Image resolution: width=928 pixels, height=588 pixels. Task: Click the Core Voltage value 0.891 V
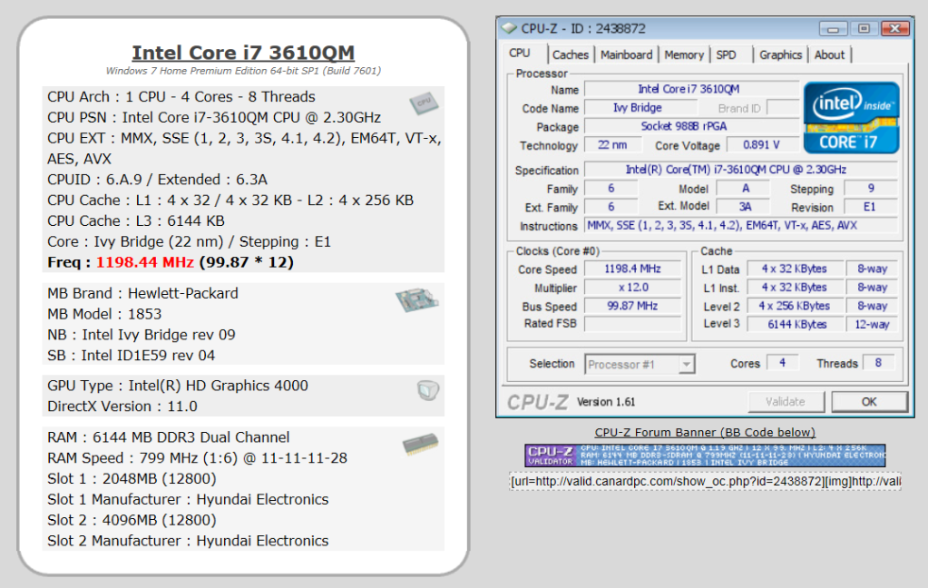tap(762, 145)
